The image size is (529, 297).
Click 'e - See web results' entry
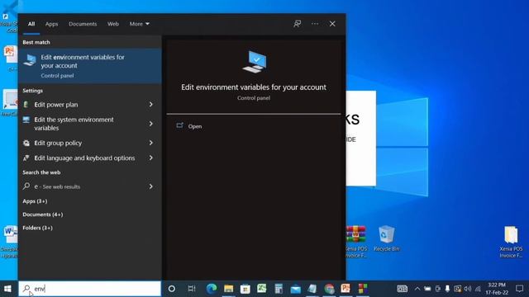57,186
